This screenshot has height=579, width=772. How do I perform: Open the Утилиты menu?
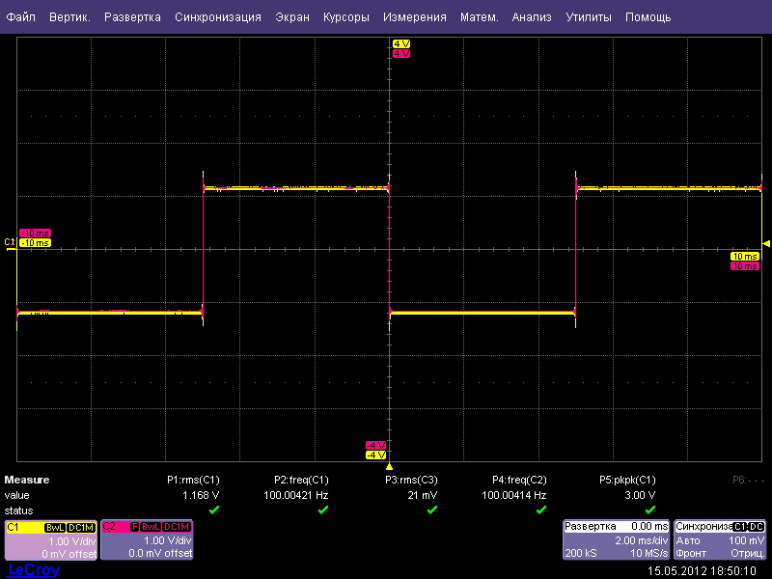(x=588, y=17)
